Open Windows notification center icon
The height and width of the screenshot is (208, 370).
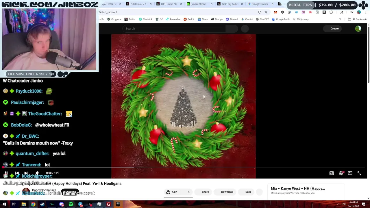[x=364, y=204]
